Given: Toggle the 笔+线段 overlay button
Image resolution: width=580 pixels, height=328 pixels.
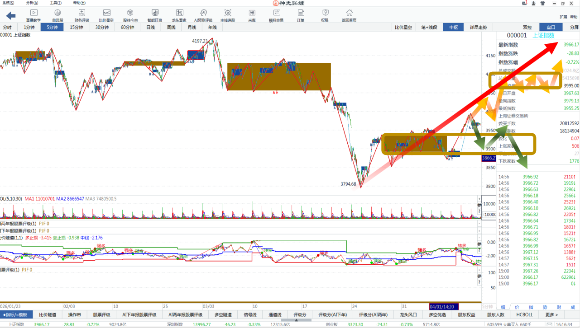Looking at the screenshot, I should [x=429, y=27].
